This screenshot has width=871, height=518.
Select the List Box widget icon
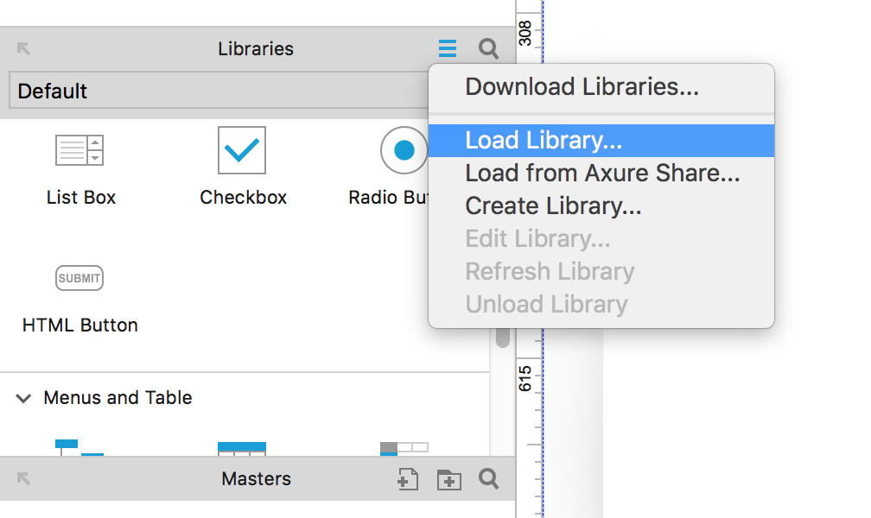[x=79, y=150]
